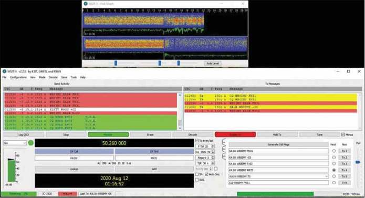
Task: Select Next radio button for Tx 1
Action: click(334, 151)
